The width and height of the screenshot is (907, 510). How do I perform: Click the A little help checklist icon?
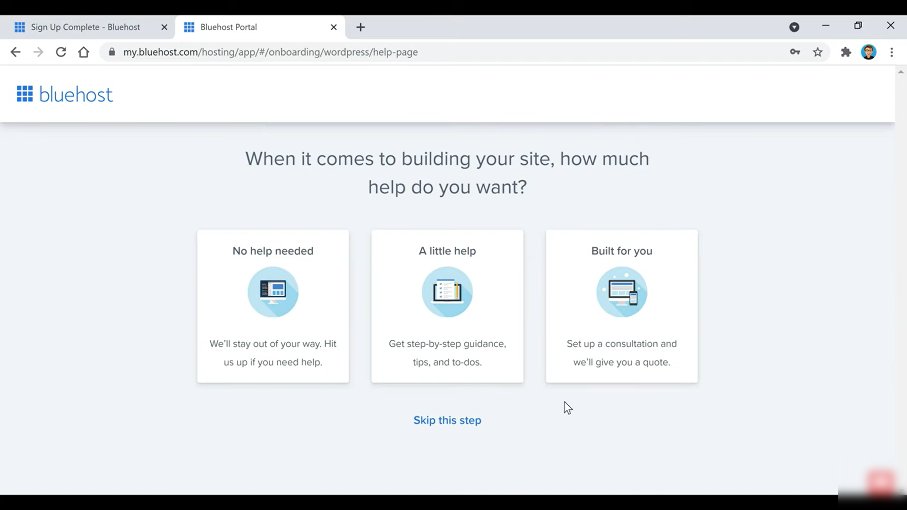tap(447, 292)
